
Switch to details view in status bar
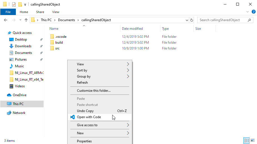tap(246, 140)
